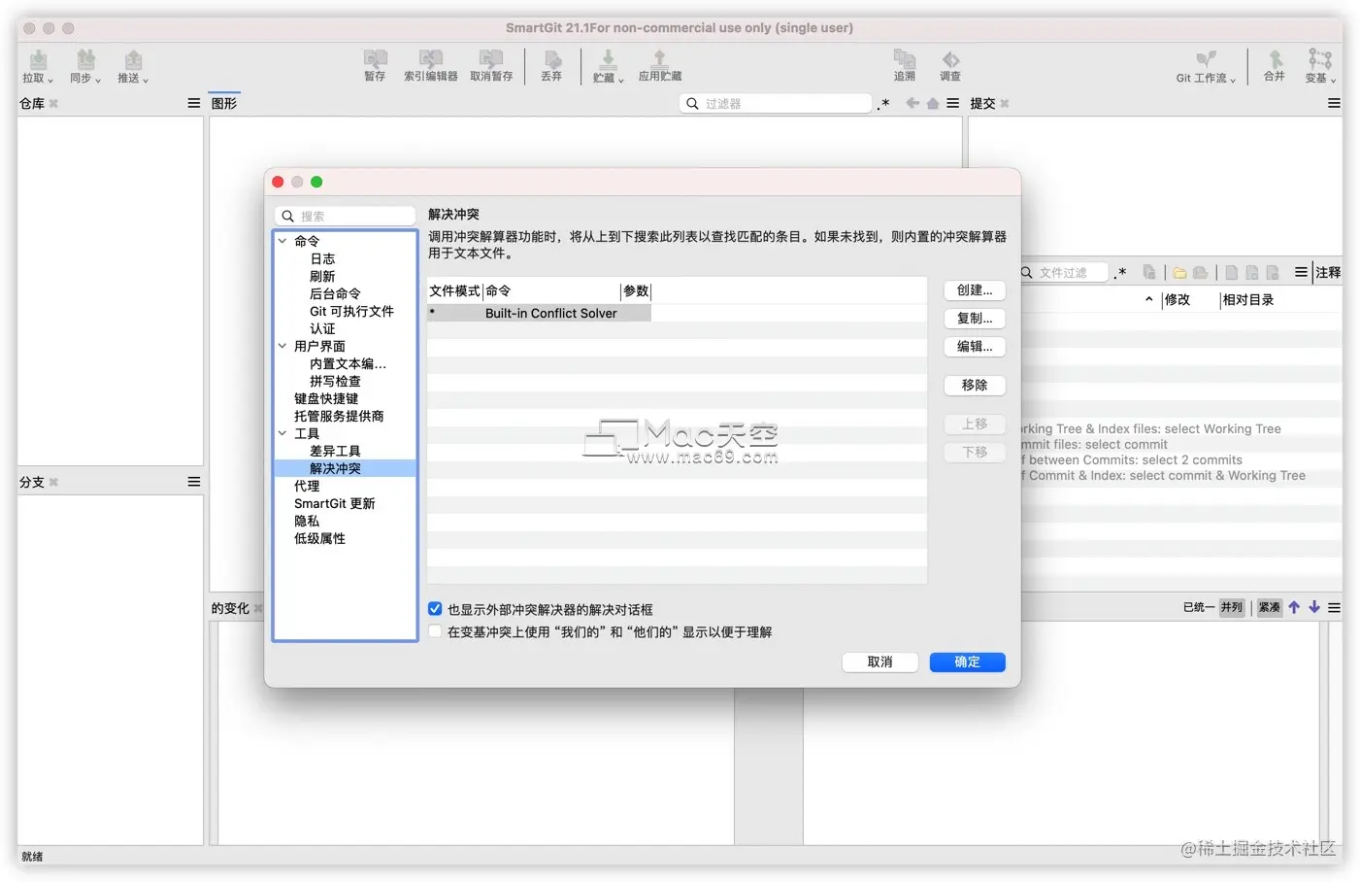This screenshot has width=1360, height=882.
Task: Click the 变基 (Rebase) toolbar icon
Action: point(1319,59)
